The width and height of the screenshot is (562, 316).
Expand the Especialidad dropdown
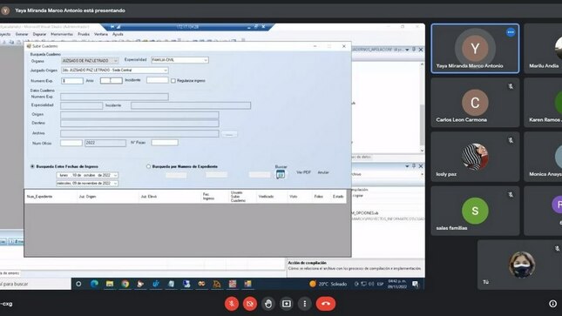[206, 60]
